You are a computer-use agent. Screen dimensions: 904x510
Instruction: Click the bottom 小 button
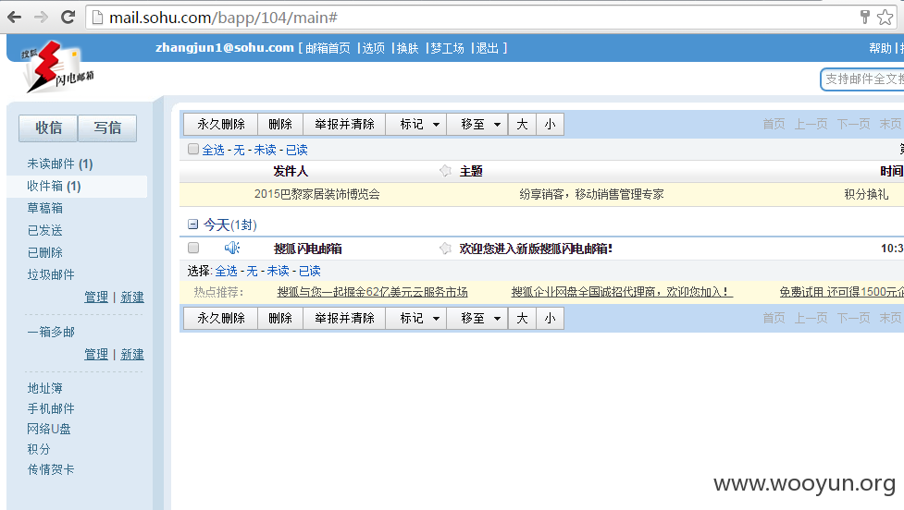click(550, 319)
